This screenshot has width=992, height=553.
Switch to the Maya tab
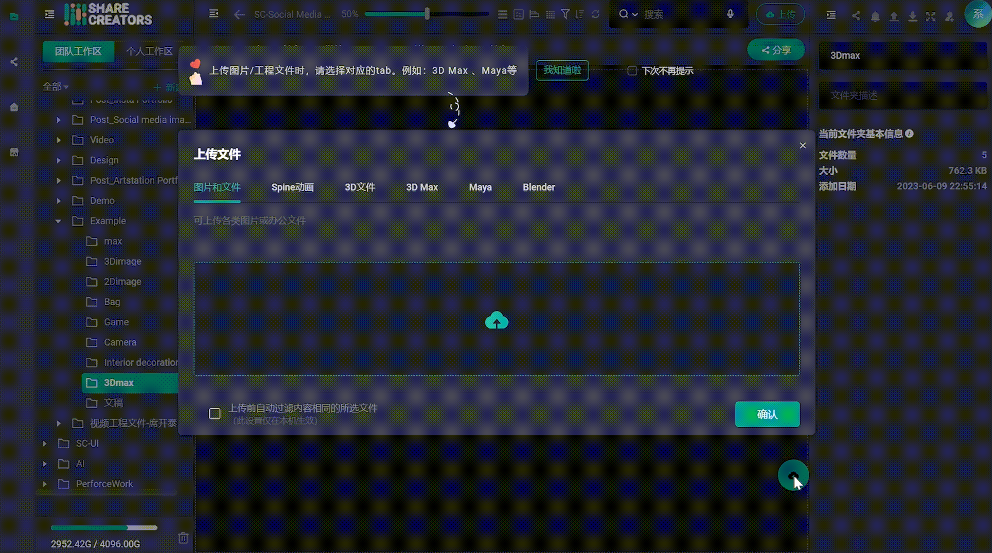coord(480,187)
